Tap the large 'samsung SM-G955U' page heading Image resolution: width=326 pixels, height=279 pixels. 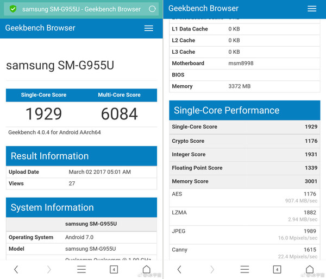pyautogui.click(x=60, y=65)
